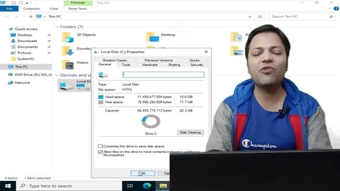Open the 3D Objects folder icon
Screen dimensions: 340x191
tap(67, 37)
